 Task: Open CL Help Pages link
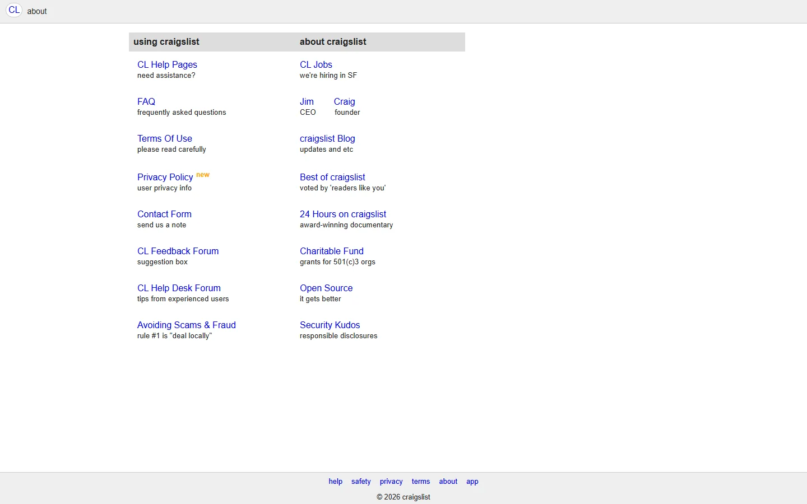[167, 65]
